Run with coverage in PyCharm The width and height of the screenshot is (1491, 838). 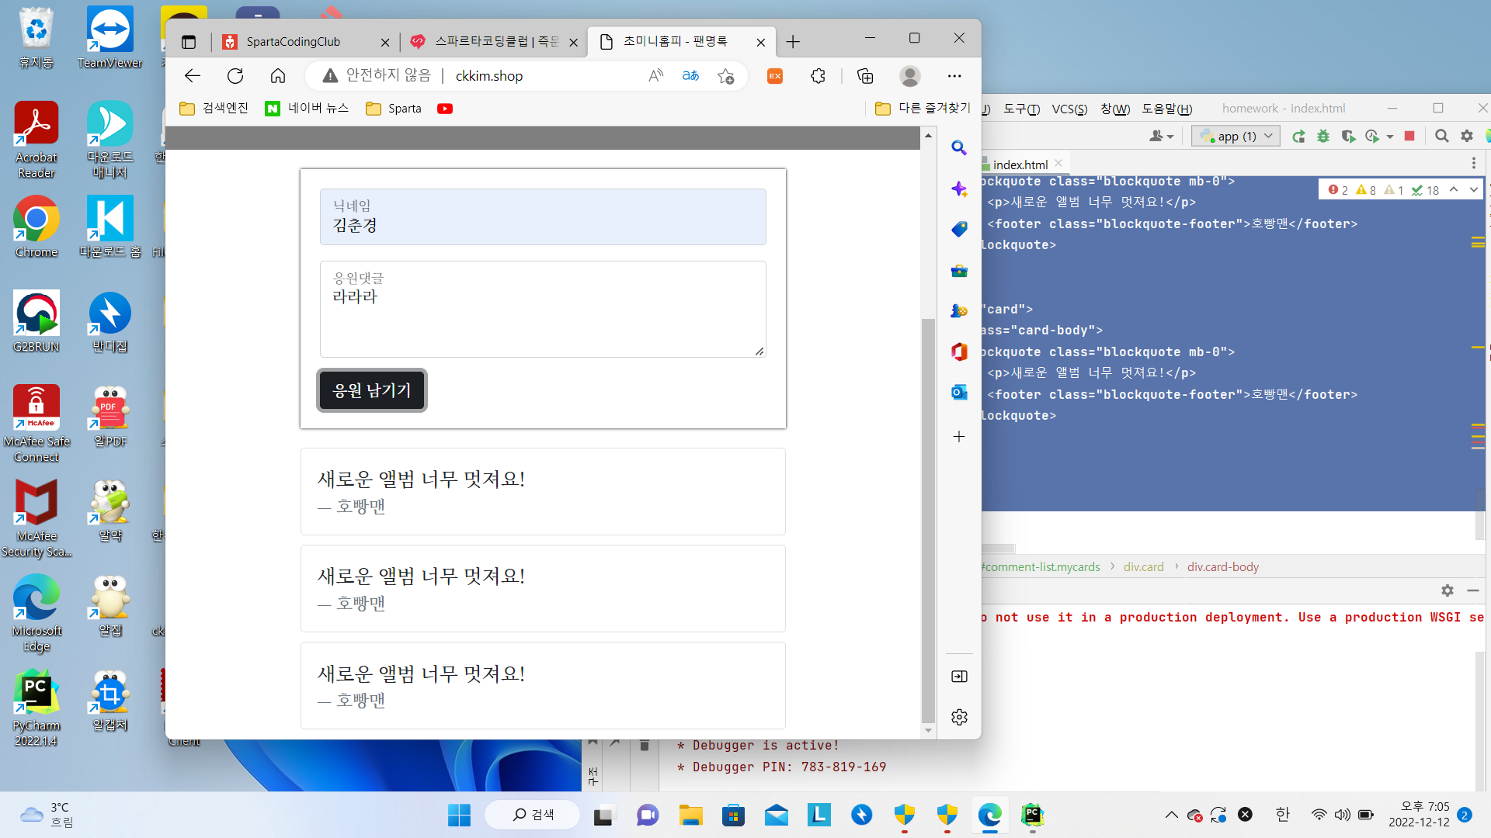1348,137
